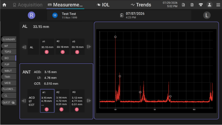Open the PUP sidebar section
This screenshot has width=222, height=125.
coord(9,65)
